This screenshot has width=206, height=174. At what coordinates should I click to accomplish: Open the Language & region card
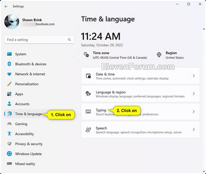tap(140, 94)
